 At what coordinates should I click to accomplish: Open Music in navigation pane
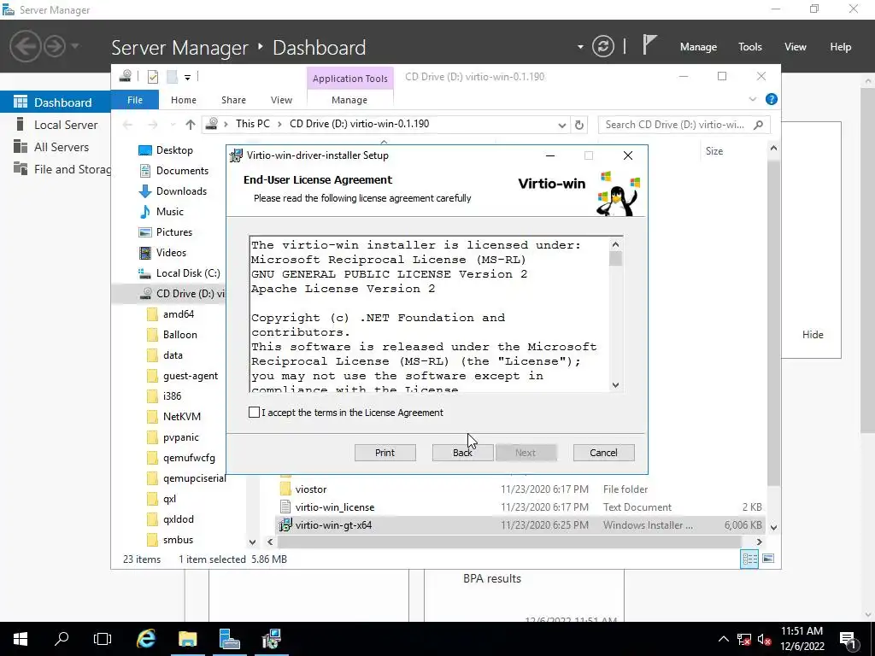point(170,212)
